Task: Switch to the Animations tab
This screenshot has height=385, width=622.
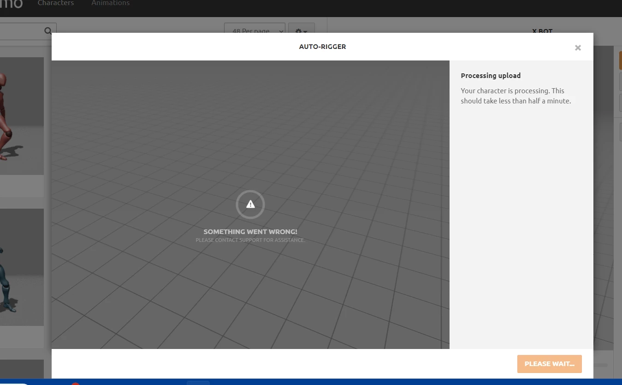Action: [111, 3]
